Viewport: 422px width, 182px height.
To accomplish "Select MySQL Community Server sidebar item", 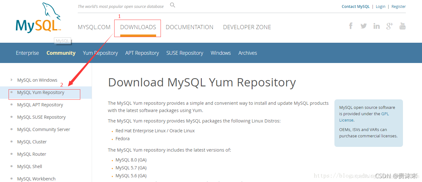I will (x=43, y=129).
